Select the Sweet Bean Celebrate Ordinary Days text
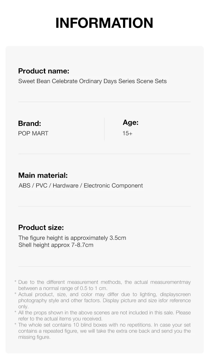 tap(92, 81)
